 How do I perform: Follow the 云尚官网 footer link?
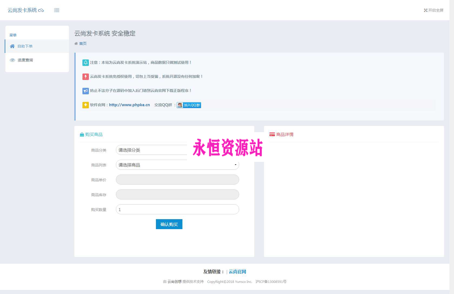point(237,272)
